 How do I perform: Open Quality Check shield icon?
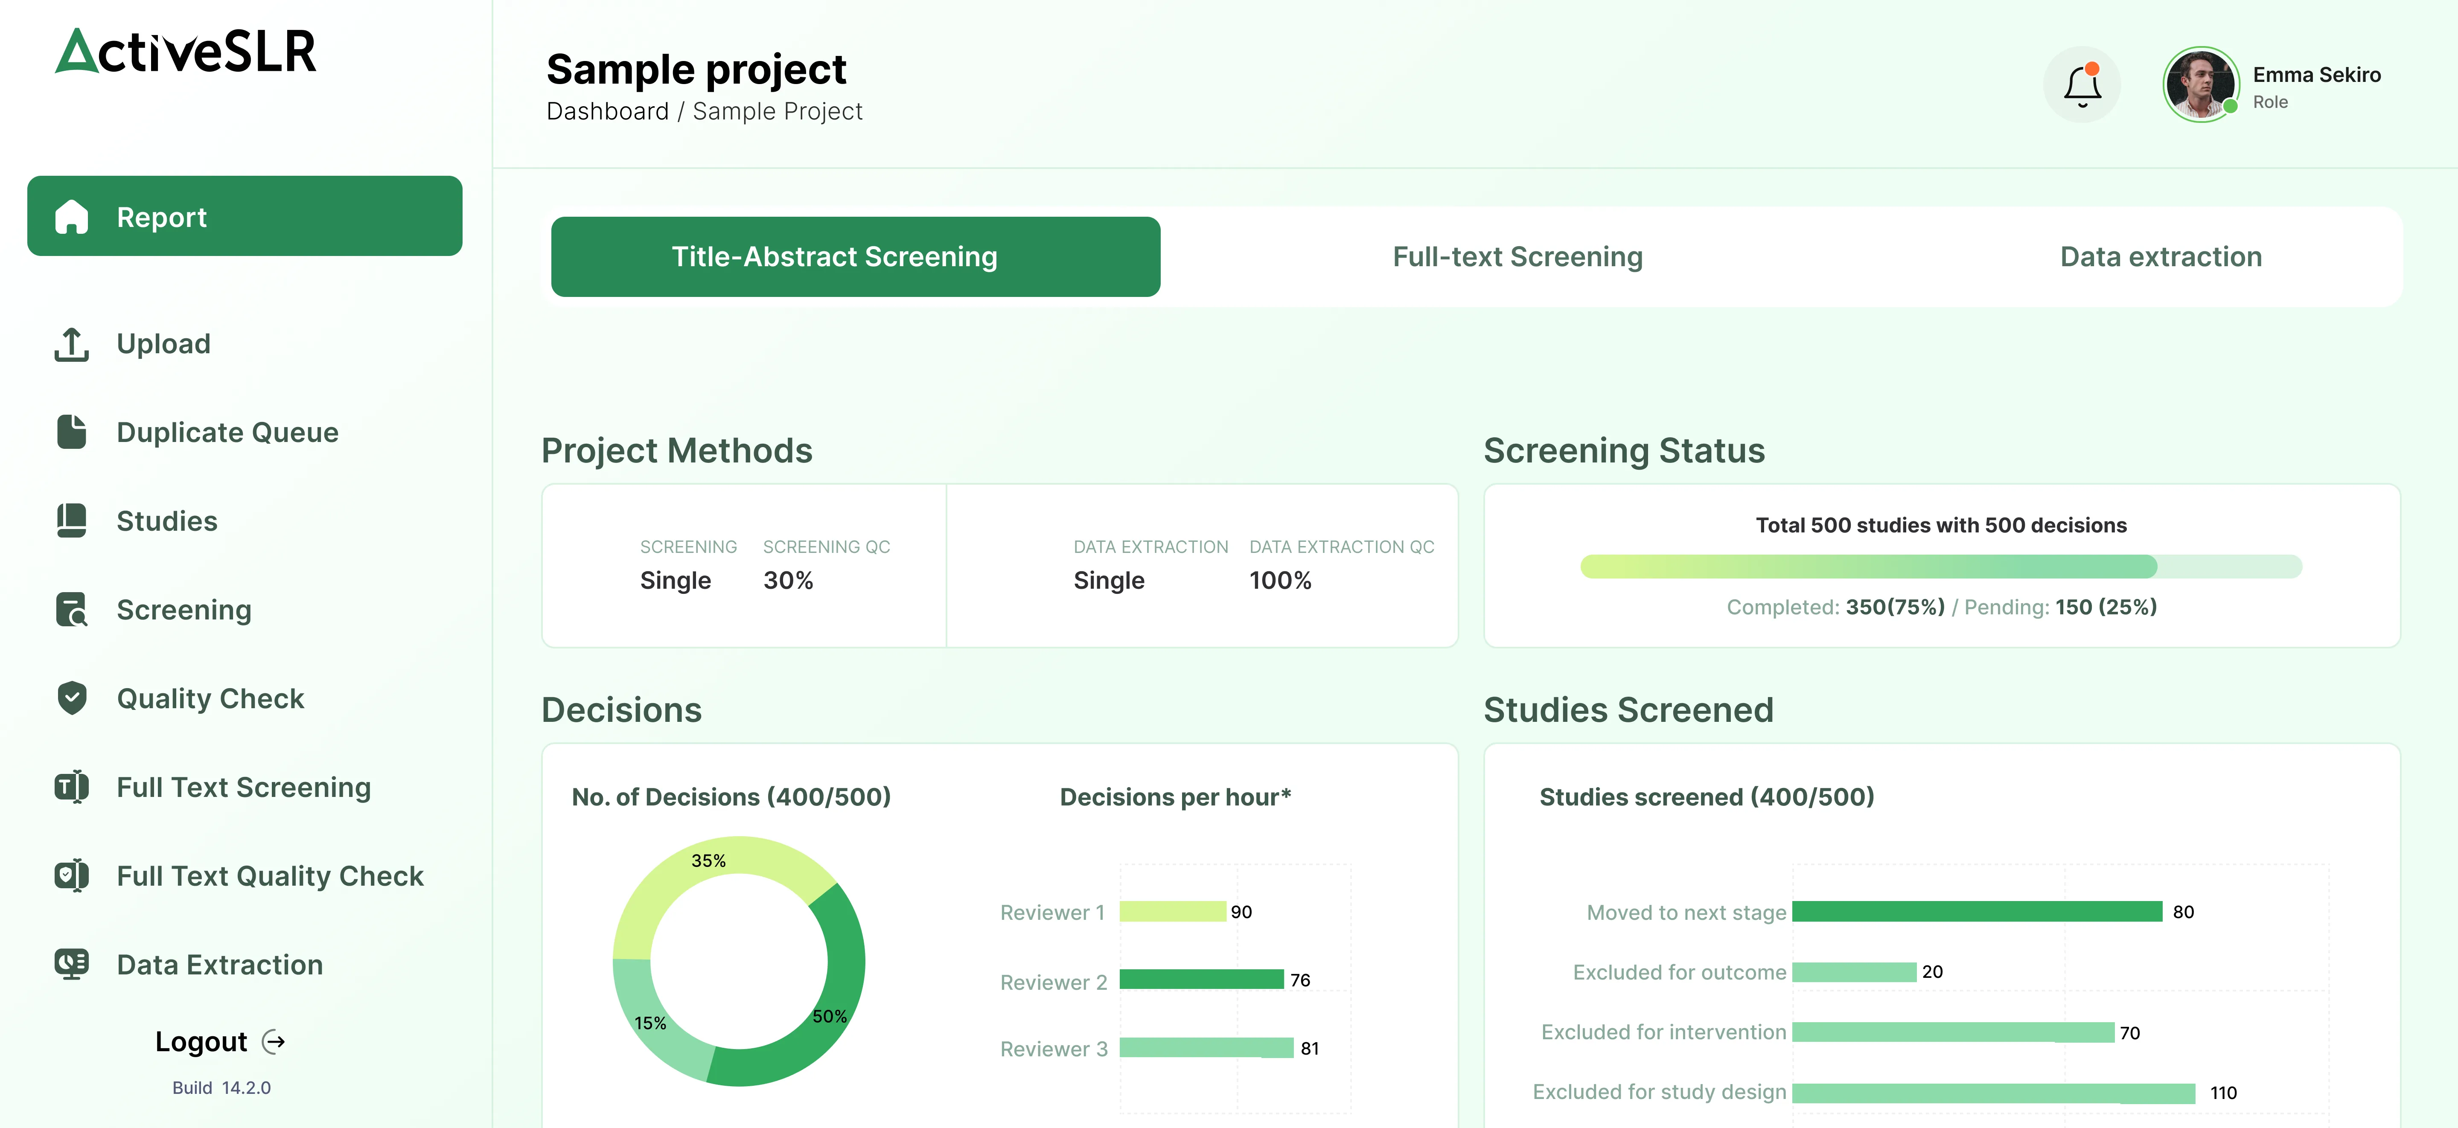[x=73, y=698]
